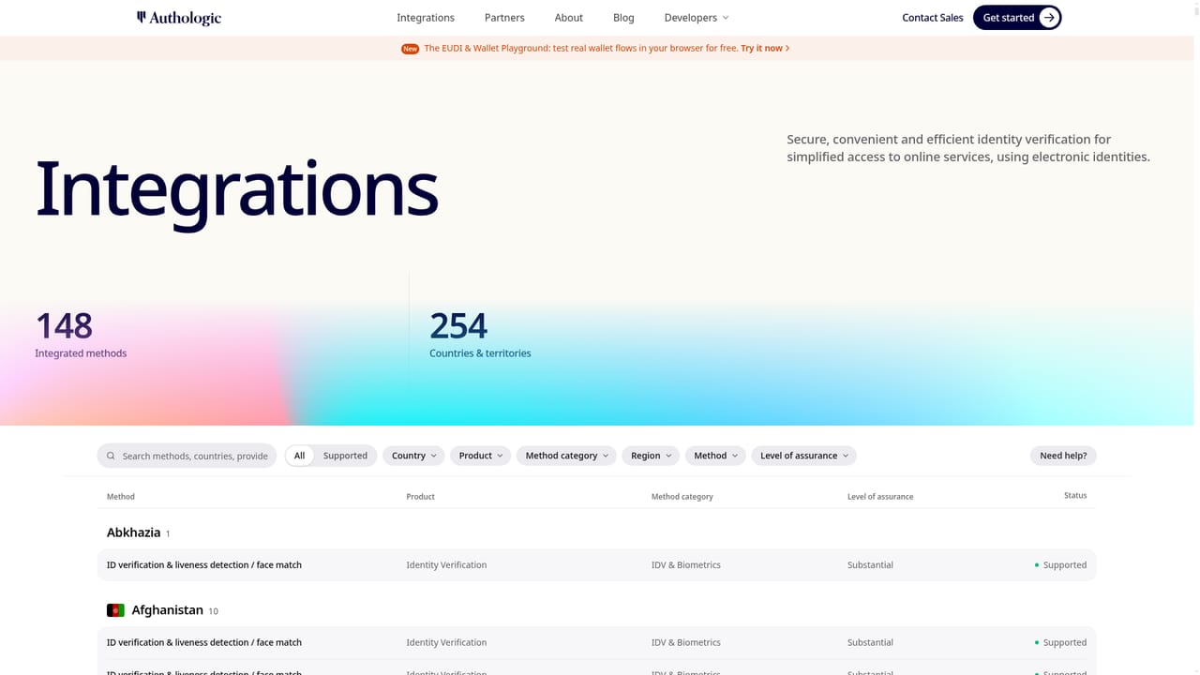
Task: Click the Level of assurance column header
Action: pyautogui.click(x=880, y=497)
